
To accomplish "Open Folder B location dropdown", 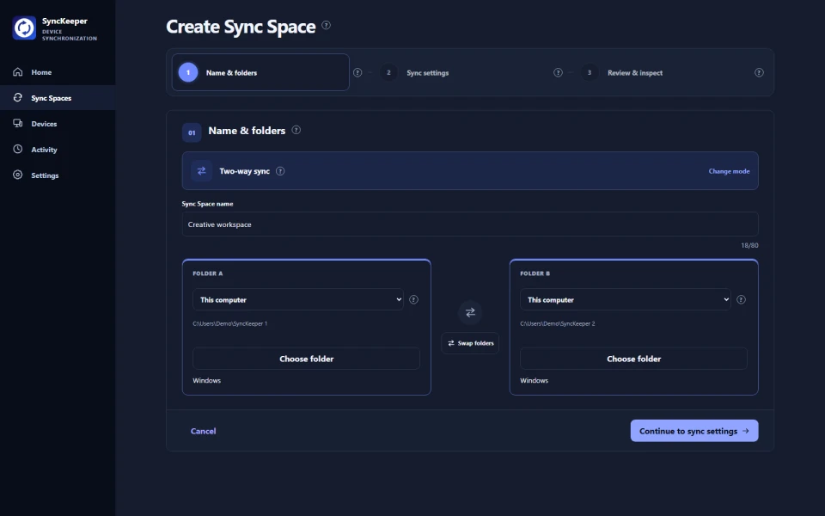I will 626,299.
